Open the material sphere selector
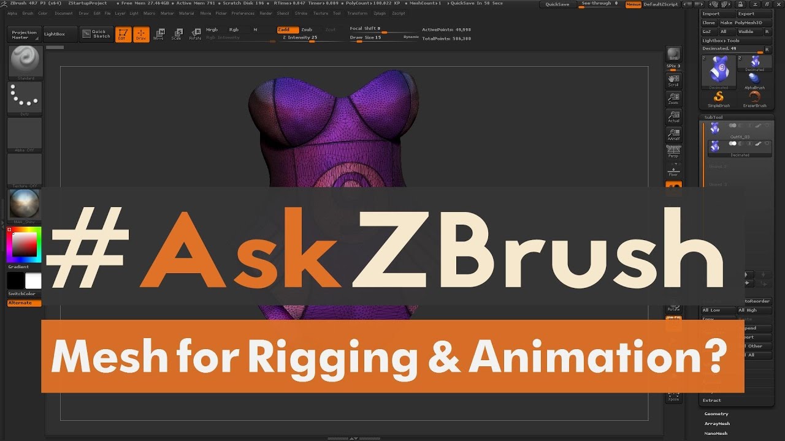 pyautogui.click(x=25, y=206)
